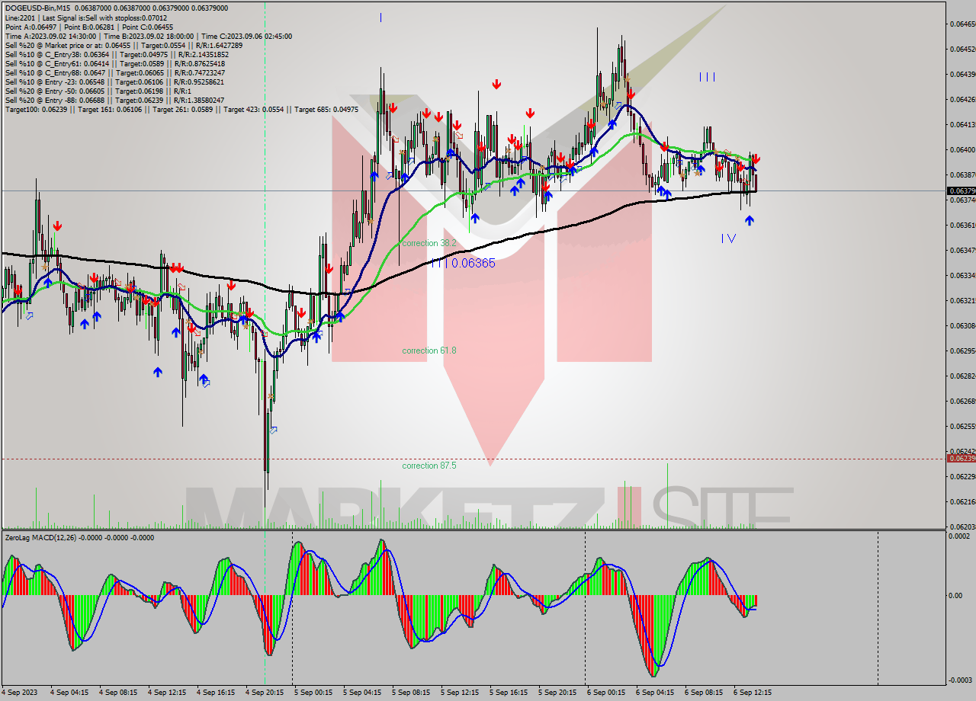Viewport: 976px width, 701px height.
Task: Click the red price tag 0.06239
Action: tap(961, 458)
